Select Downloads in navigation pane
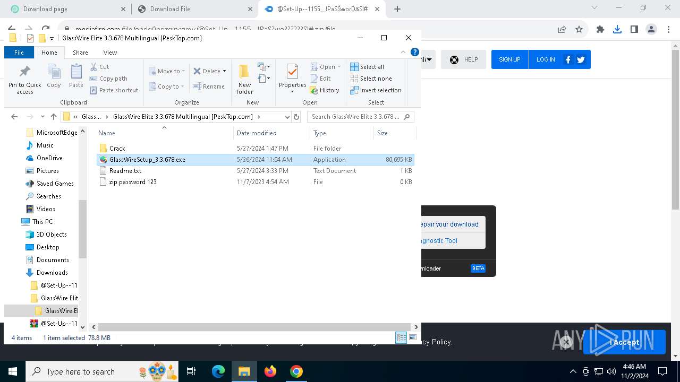680x382 pixels. [52, 273]
